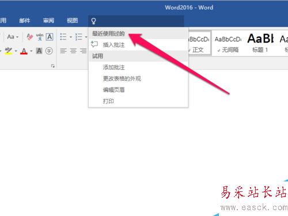The height and width of the screenshot is (216, 288).
Task: Apply yellow text highlight color
Action: [9, 51]
